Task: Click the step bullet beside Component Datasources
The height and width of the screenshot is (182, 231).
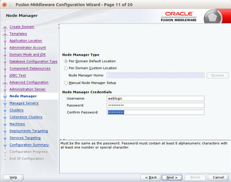Action: tap(5, 69)
